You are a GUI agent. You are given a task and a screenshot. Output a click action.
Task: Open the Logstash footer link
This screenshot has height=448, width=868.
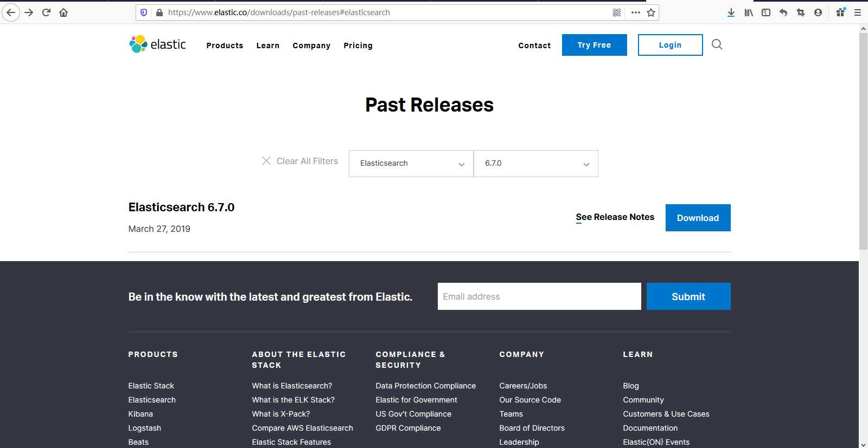[145, 428]
